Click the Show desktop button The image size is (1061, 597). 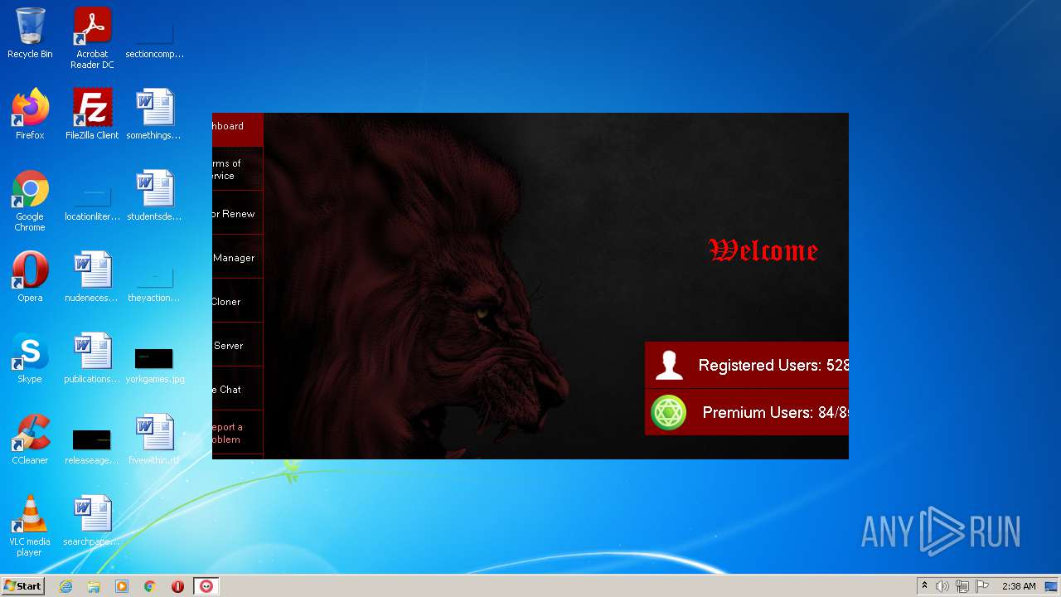(1052, 586)
